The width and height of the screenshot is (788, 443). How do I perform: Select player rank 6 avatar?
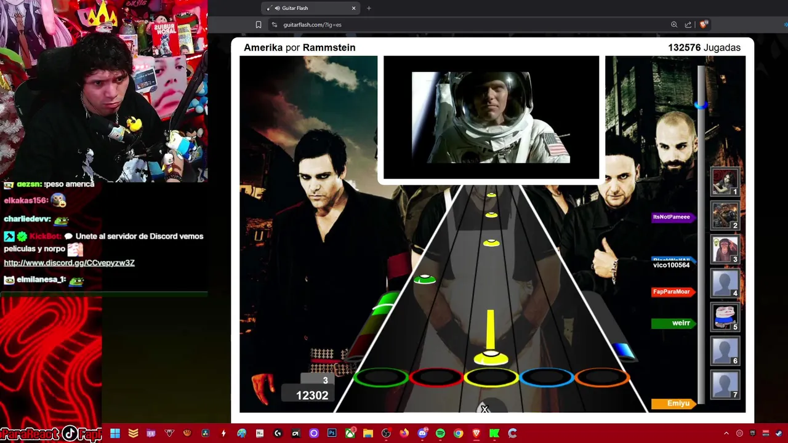pos(725,351)
